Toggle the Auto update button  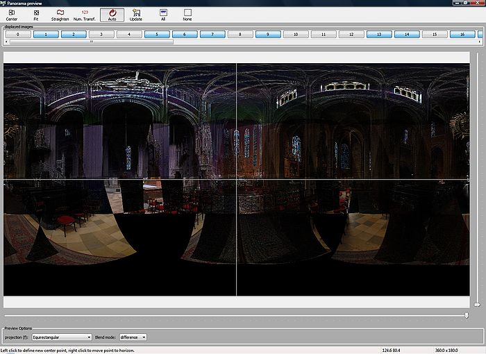coord(112,14)
